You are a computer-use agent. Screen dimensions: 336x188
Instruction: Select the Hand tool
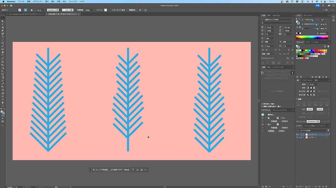(3, 102)
